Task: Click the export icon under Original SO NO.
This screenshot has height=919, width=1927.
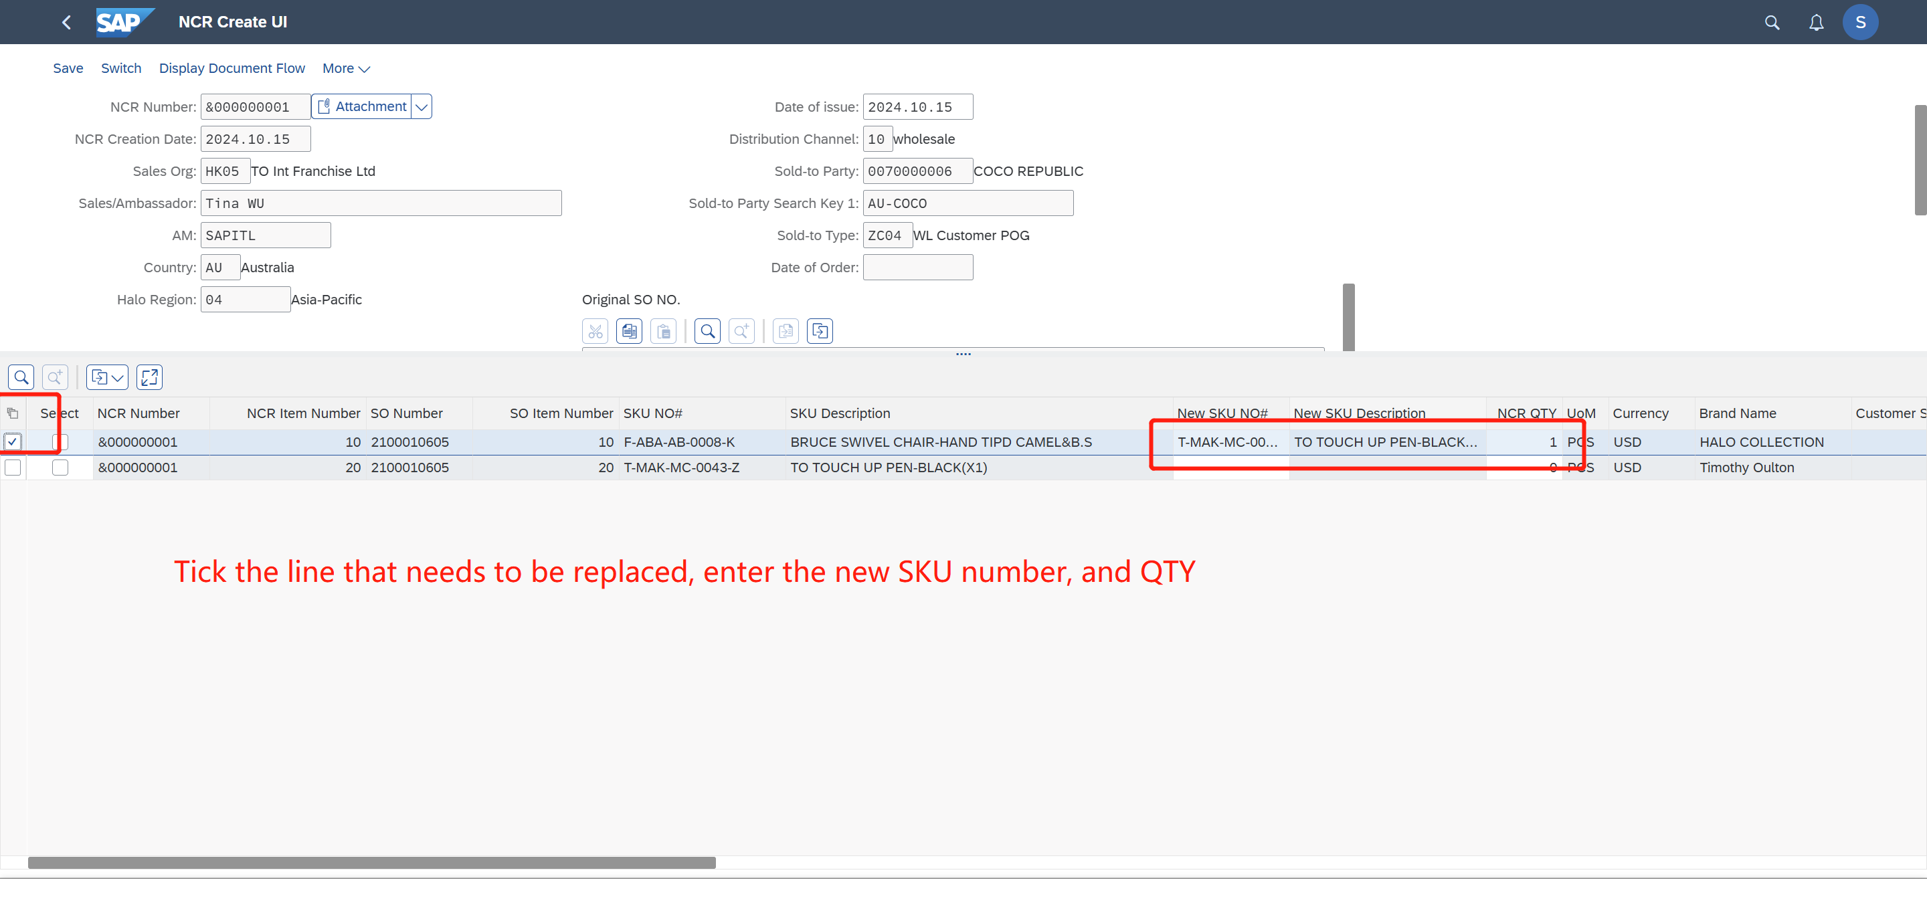Action: coord(819,330)
